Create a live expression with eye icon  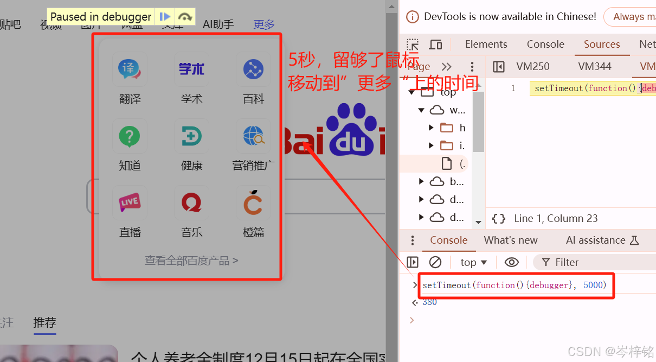click(x=511, y=262)
